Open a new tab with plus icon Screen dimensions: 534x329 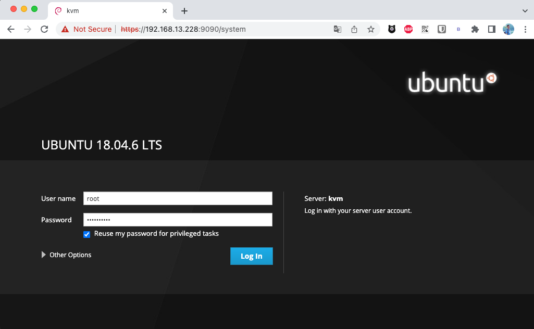[184, 11]
